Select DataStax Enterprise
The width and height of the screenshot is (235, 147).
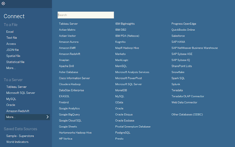point(71,90)
